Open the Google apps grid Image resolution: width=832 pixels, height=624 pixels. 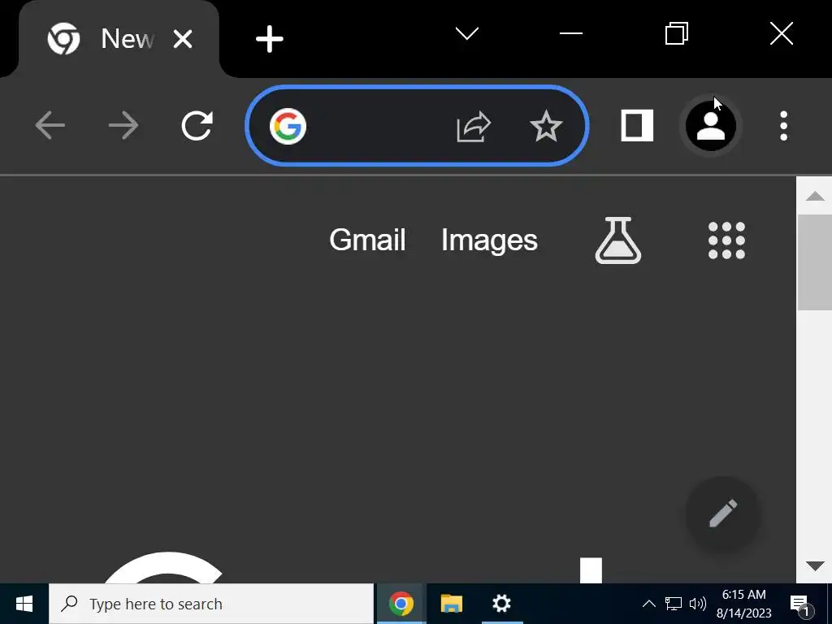click(x=726, y=240)
